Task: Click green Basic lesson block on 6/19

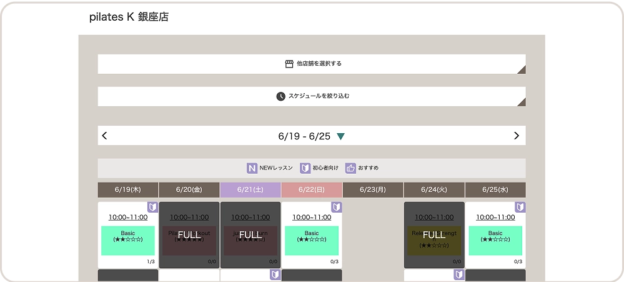Action: (x=128, y=241)
